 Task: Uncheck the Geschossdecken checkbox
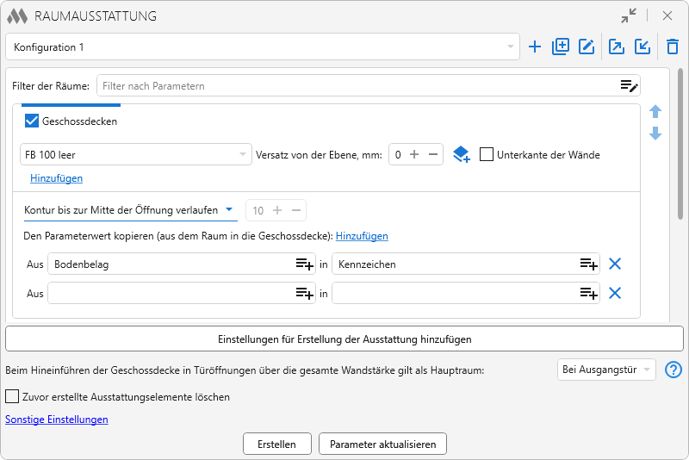[33, 121]
